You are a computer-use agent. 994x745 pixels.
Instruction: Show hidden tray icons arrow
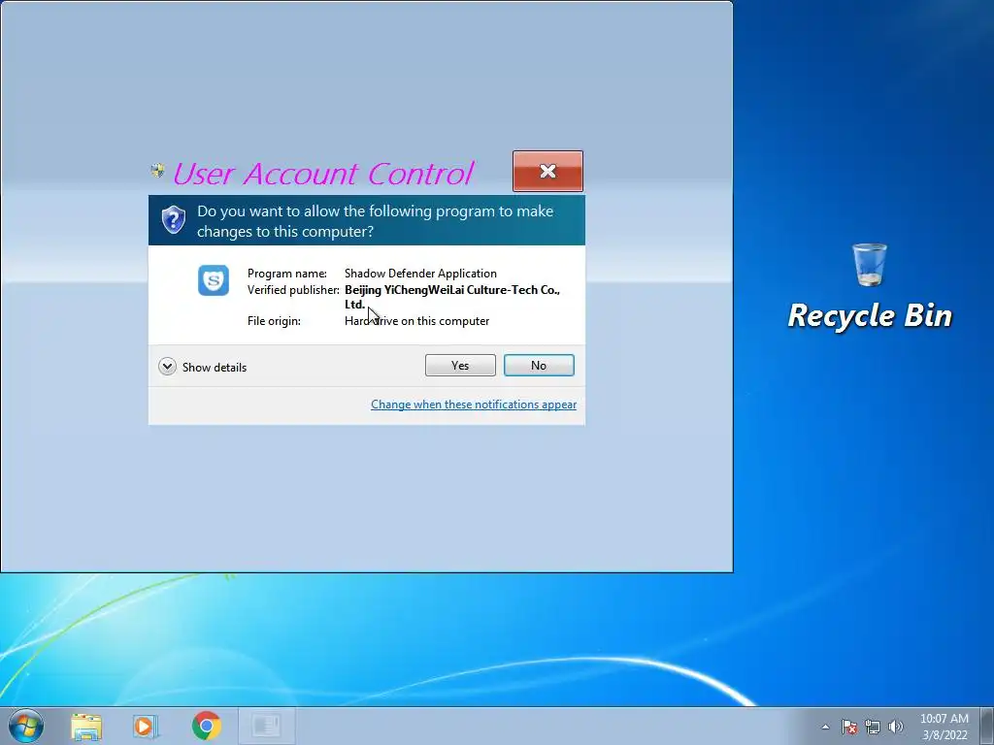[x=825, y=727]
